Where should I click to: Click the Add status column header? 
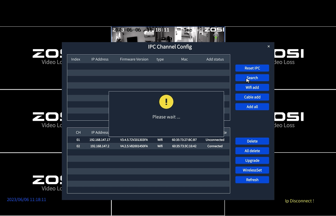click(x=215, y=59)
